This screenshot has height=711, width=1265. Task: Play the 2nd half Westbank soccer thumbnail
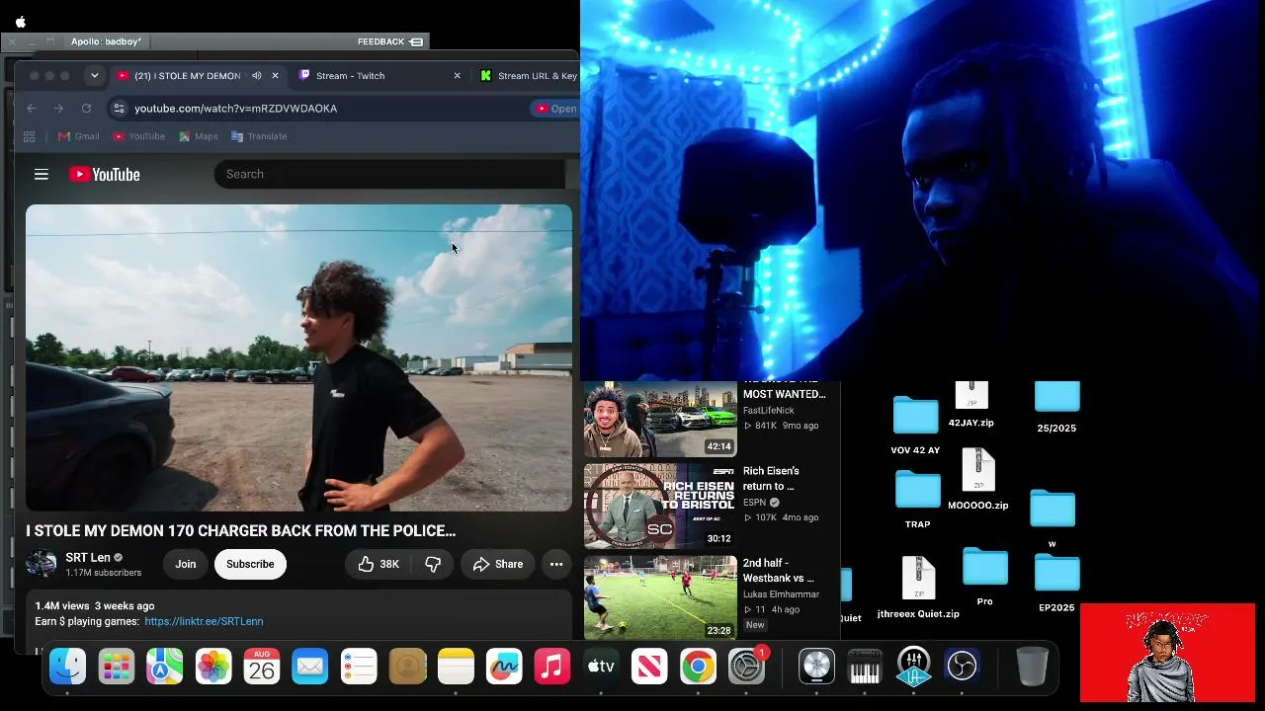point(660,597)
